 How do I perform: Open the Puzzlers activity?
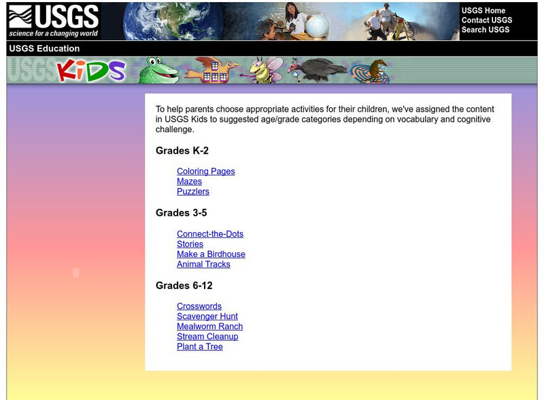point(194,192)
